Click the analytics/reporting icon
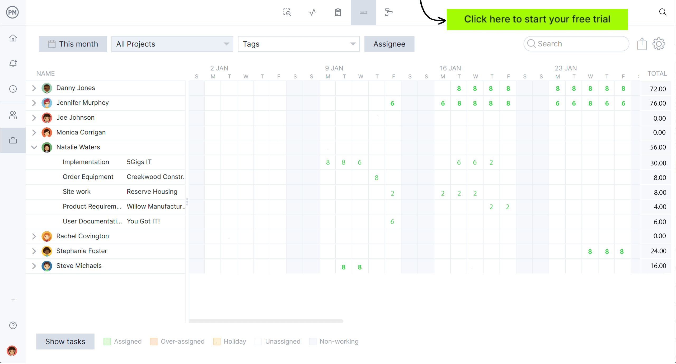Viewport: 676px width, 364px height. click(312, 12)
